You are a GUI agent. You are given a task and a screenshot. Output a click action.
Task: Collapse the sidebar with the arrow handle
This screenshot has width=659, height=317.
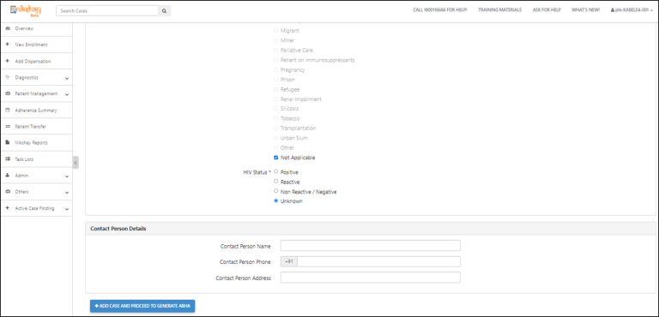tap(76, 163)
